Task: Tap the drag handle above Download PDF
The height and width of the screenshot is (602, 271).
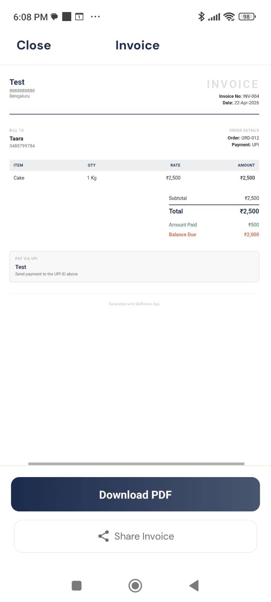Action: pos(135,464)
